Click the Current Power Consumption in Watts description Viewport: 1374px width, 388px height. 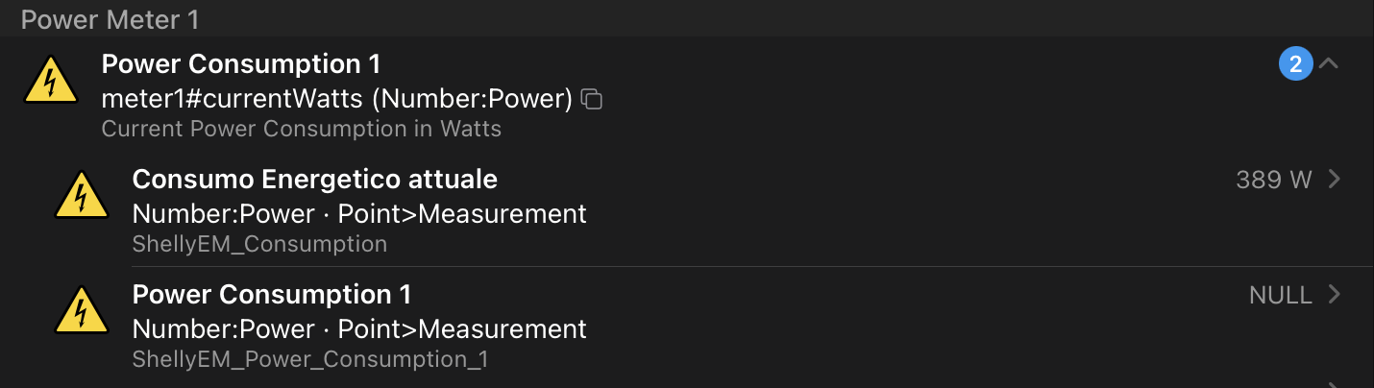[x=301, y=129]
